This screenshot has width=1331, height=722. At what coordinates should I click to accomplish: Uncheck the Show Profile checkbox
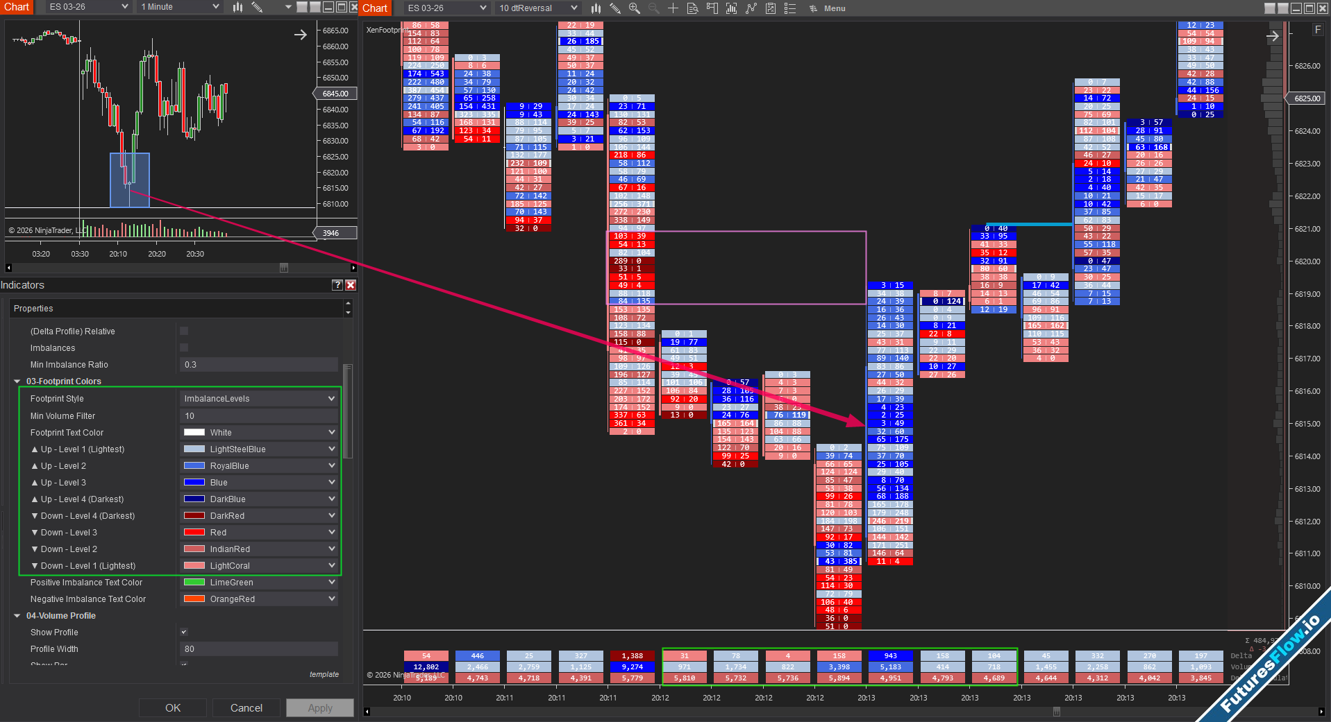184,633
